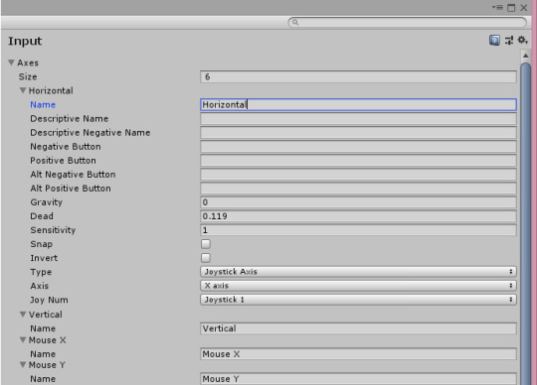
Task: Edit the Gravity value field
Action: click(358, 202)
